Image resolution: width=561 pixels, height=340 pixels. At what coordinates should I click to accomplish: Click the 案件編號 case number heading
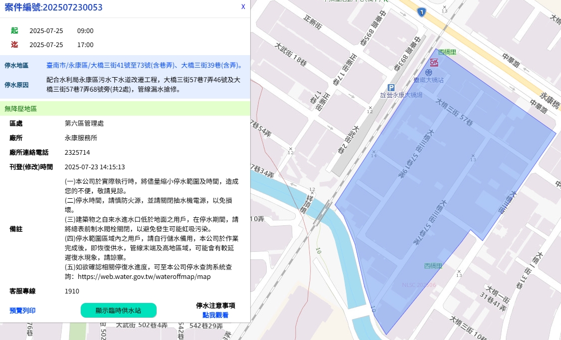coord(54,7)
